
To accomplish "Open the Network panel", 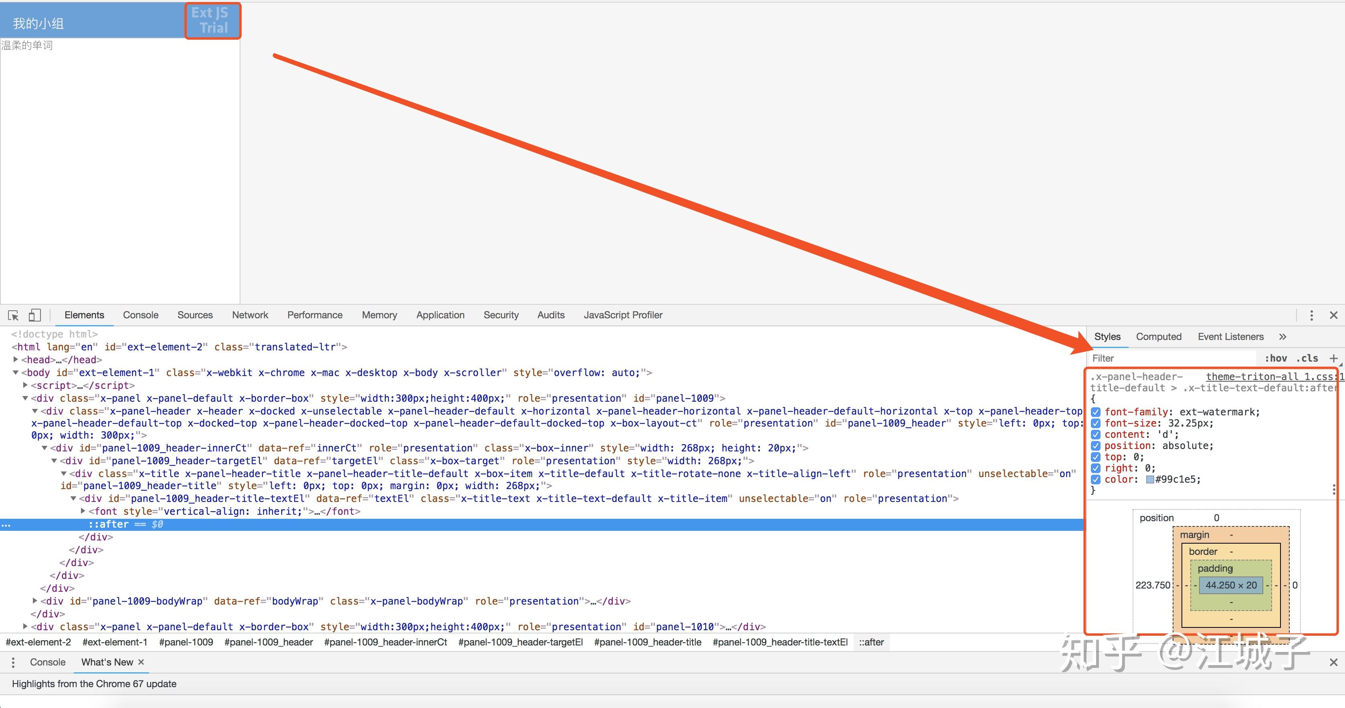I will (250, 315).
